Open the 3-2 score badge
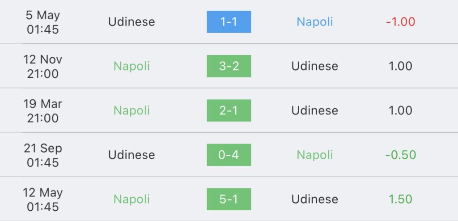 tap(229, 66)
